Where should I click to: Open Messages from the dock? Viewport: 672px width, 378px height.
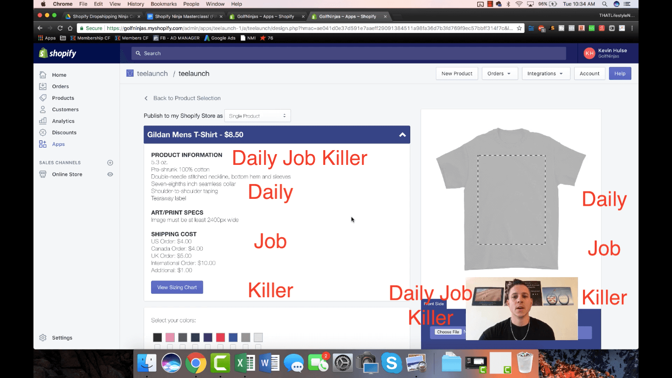(294, 364)
